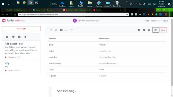Open the App link
Viewport: 173px width, 97px height.
147,21
